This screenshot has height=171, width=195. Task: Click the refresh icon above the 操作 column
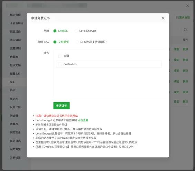(185, 30)
